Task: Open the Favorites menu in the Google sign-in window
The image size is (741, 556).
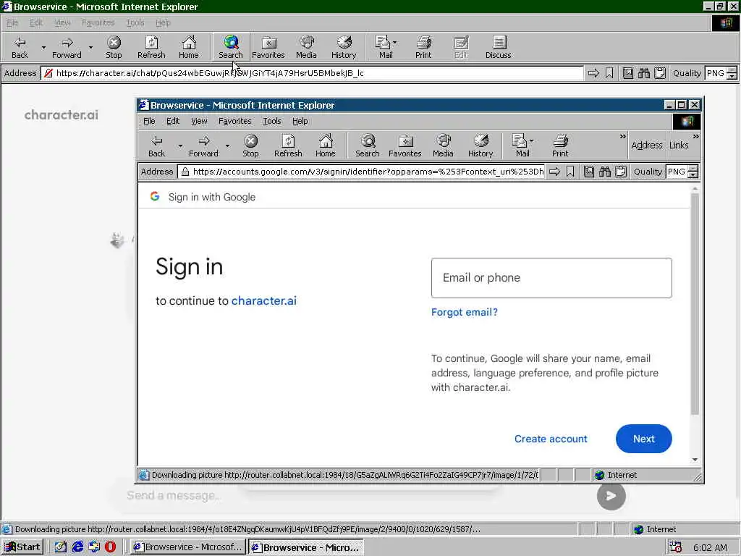Action: pos(235,121)
